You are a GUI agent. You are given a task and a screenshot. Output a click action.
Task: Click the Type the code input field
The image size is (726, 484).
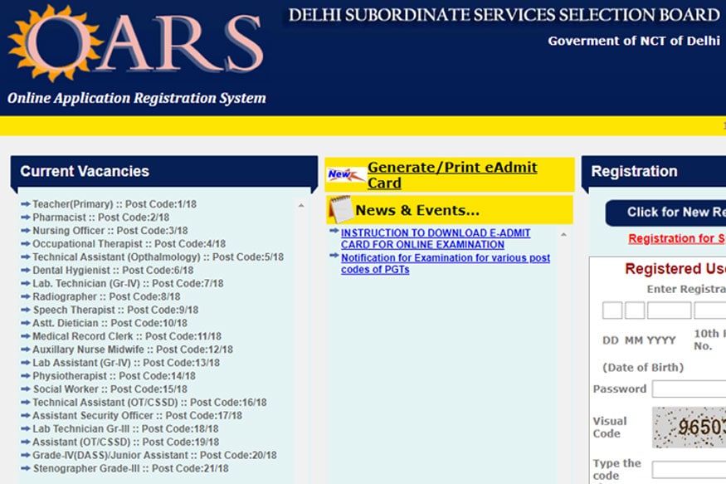[689, 469]
